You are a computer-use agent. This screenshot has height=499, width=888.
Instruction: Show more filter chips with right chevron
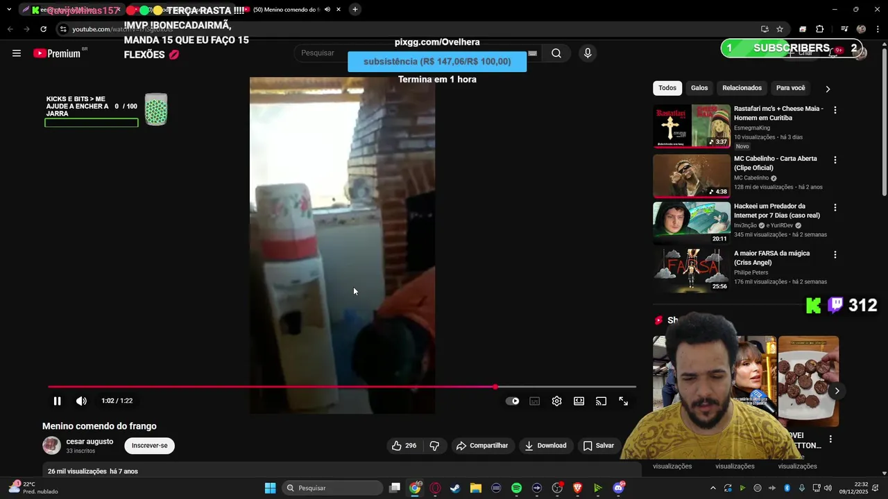[828, 89]
